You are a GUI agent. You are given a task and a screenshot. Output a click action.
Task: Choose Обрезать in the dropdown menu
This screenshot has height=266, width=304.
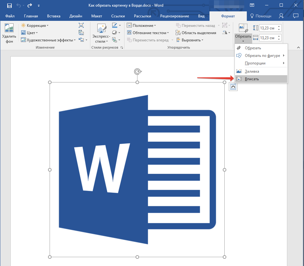click(261, 48)
